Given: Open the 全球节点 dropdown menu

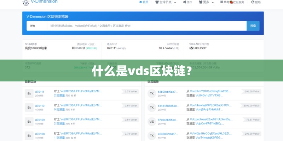Looking at the screenshot, I should pos(166,2).
